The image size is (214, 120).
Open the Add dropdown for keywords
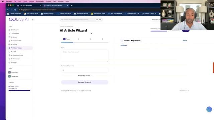[x=185, y=40]
